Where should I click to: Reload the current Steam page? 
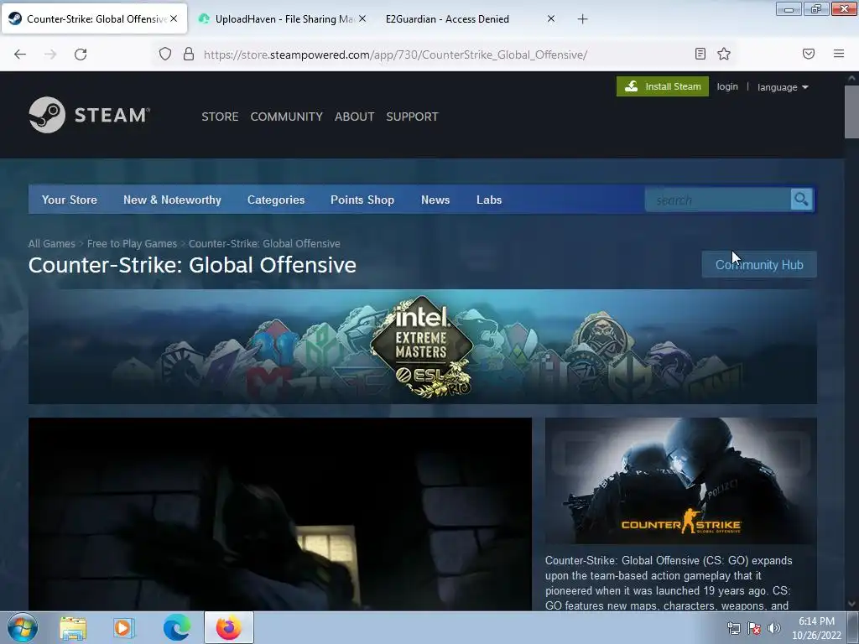pos(81,55)
